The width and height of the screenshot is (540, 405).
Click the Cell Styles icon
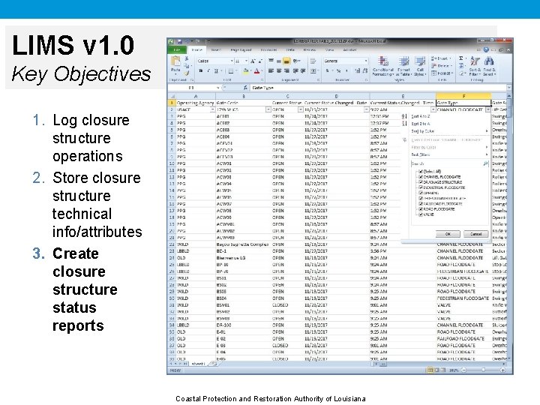(420, 61)
